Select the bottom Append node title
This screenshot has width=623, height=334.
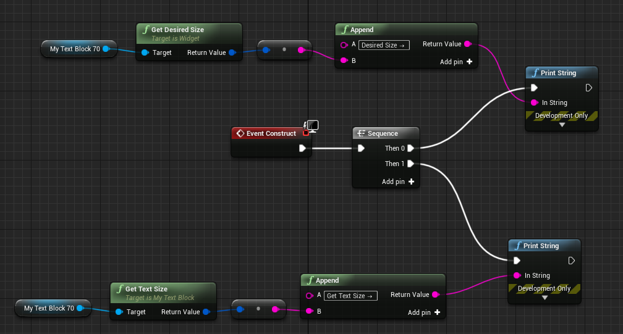coord(327,280)
